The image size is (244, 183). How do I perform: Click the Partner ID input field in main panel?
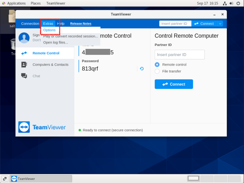point(180,55)
